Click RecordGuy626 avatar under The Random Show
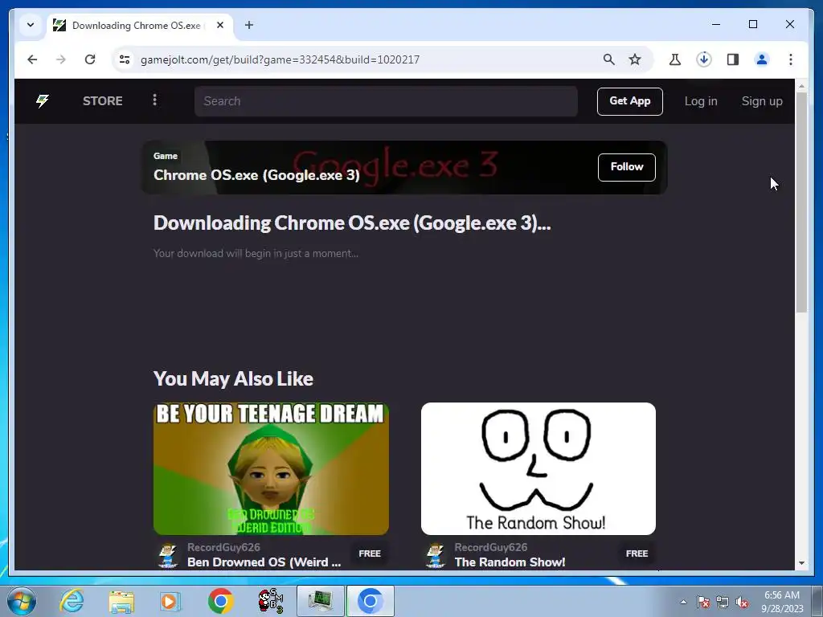The width and height of the screenshot is (823, 617). coord(436,555)
